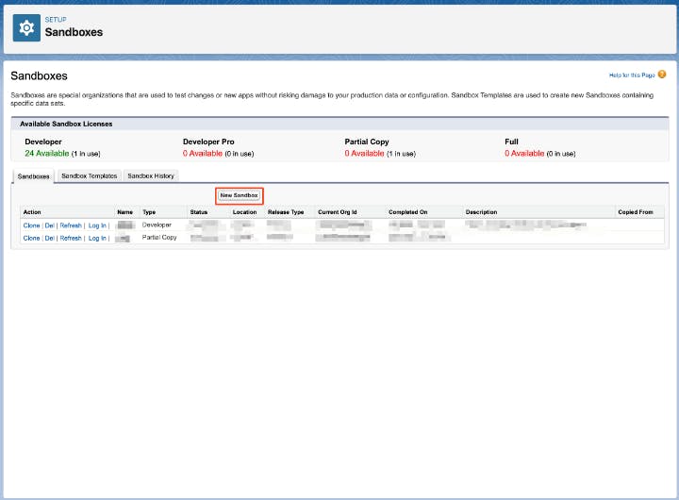Click the Description column header
The height and width of the screenshot is (500, 679).
click(481, 212)
